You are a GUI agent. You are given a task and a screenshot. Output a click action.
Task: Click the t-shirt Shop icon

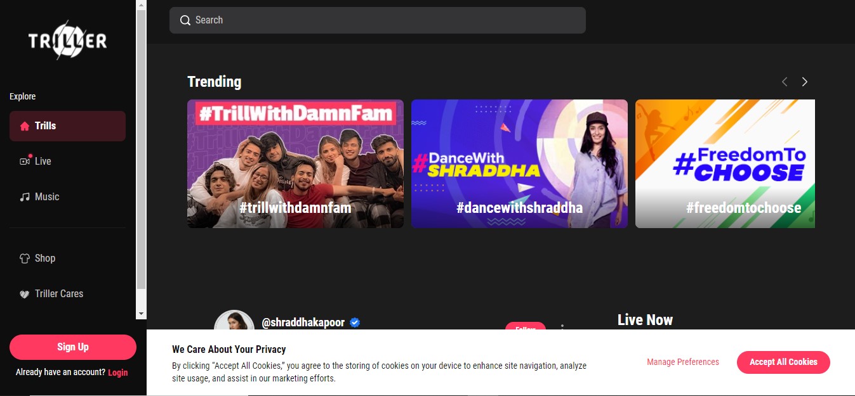tap(25, 258)
